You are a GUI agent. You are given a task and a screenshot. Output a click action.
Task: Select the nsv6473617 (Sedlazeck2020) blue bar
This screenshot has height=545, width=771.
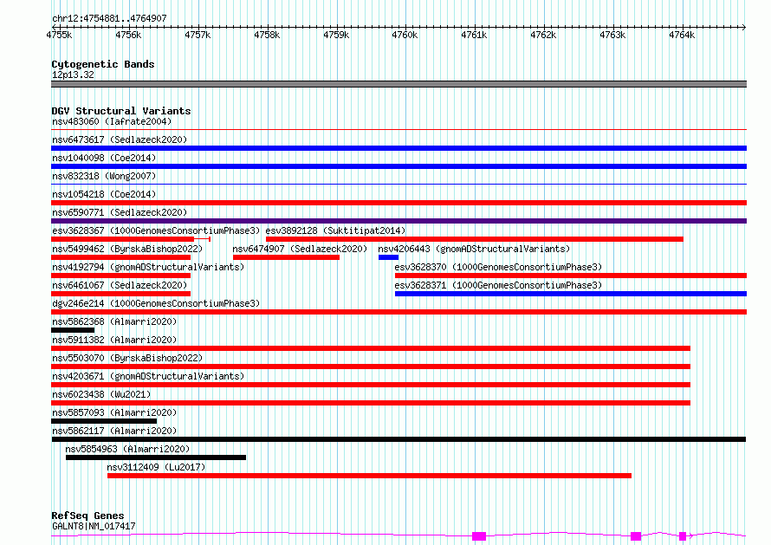click(398, 148)
